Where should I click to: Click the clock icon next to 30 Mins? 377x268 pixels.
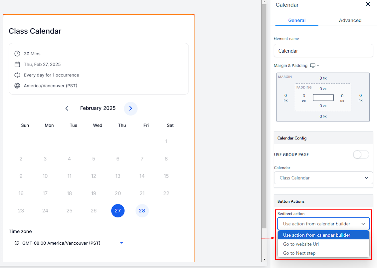click(17, 54)
